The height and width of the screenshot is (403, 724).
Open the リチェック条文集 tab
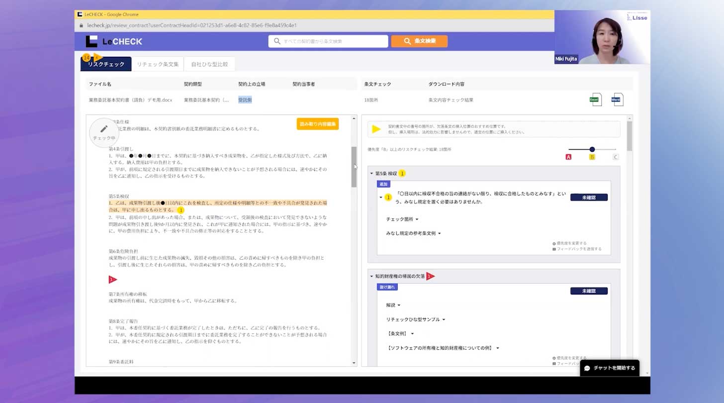158,64
